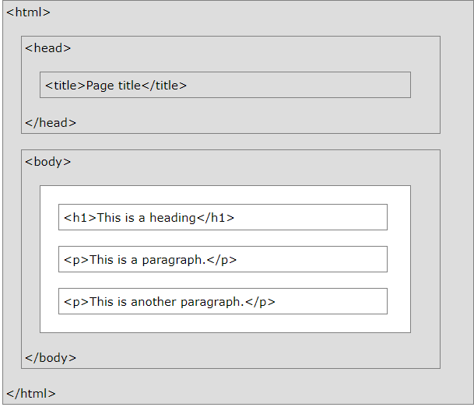Click the opening <title> tag

click(65, 86)
